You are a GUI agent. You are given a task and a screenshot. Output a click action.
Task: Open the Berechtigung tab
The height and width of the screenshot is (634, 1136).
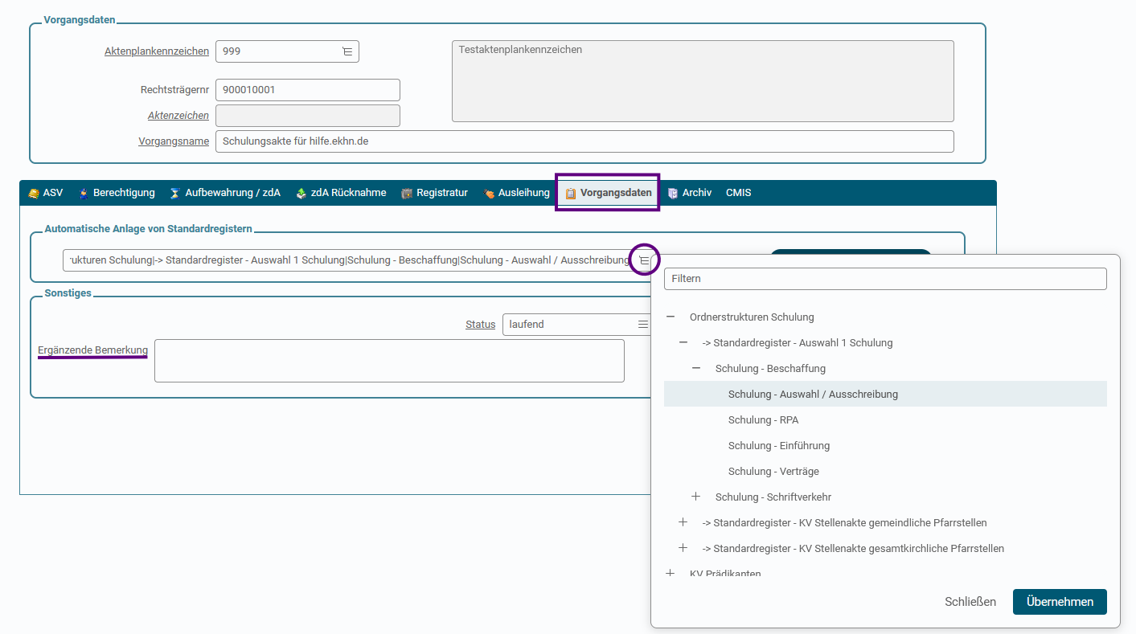click(117, 193)
